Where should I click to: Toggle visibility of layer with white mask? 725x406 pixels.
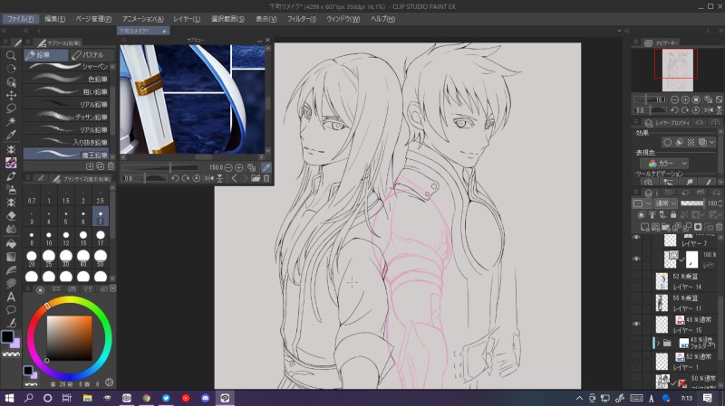[636, 260]
